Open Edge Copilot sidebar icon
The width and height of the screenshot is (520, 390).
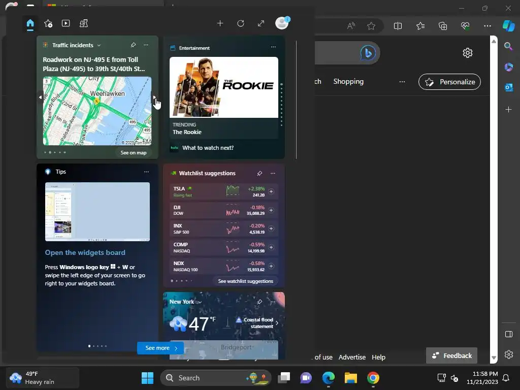(508, 26)
